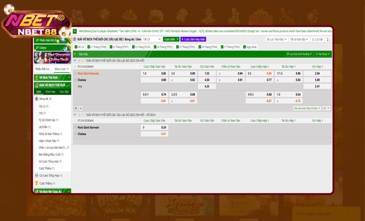Toggle the Ngày khác checkbox
This screenshot has width=365, height=221.
coord(245,47)
